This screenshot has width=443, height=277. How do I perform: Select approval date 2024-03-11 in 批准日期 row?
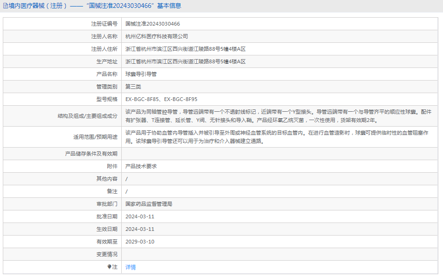coord(140,216)
